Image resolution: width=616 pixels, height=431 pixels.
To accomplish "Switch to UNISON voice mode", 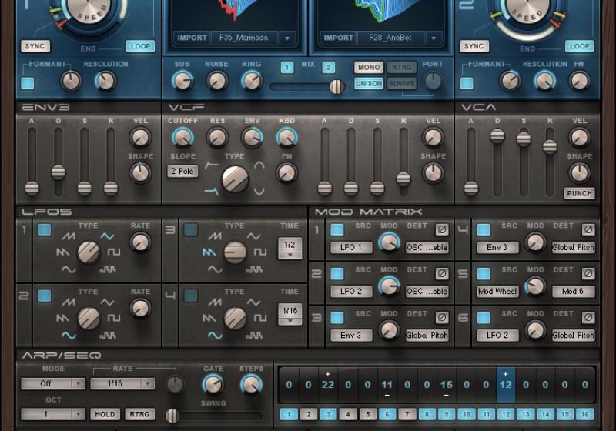I will coord(369,83).
